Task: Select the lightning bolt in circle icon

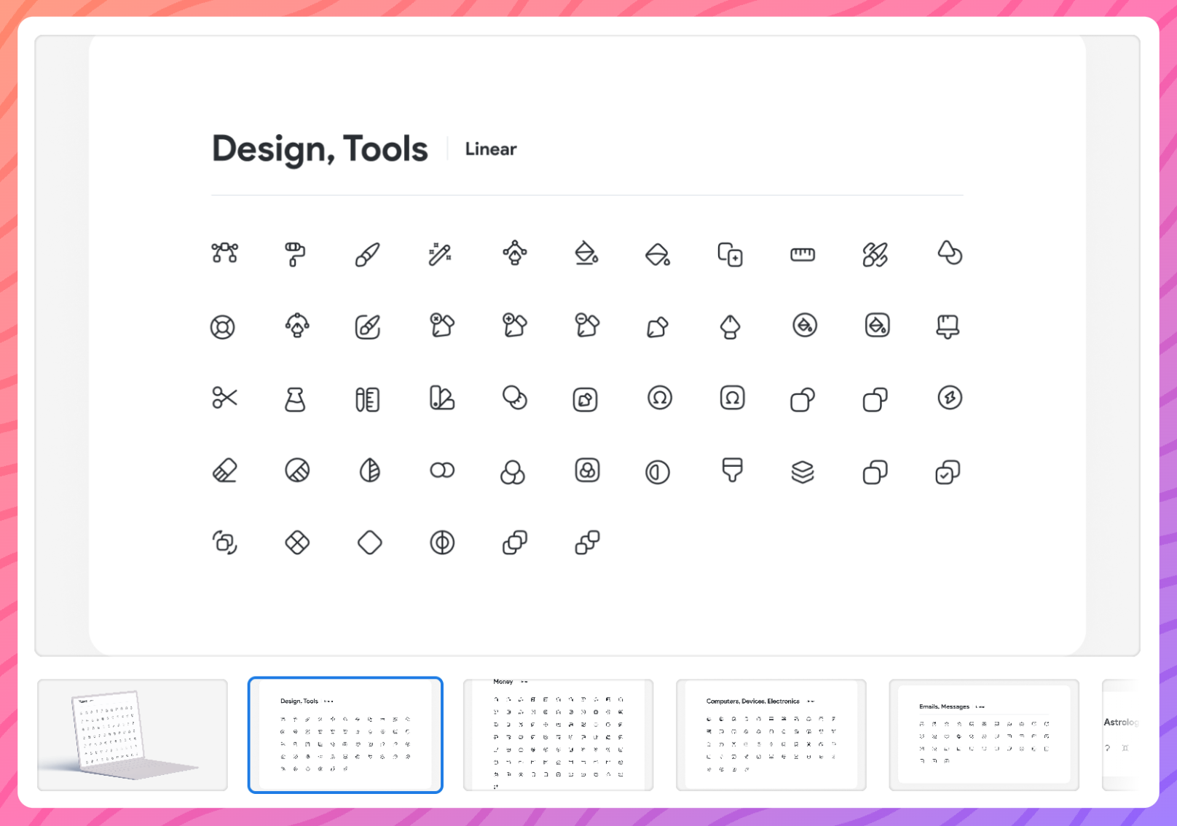Action: pos(950,398)
